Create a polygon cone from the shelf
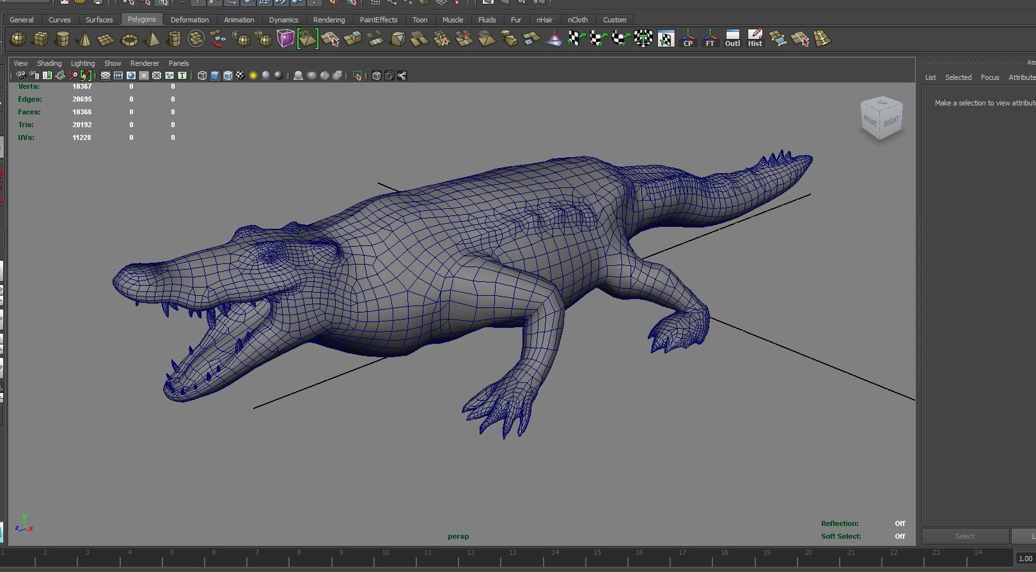1036x572 pixels. click(x=84, y=39)
